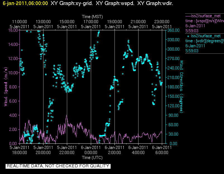The height and width of the screenshot is (174, 224).
Task: Click the 19:00:00 MST top tick label
Action: coord(115,22)
